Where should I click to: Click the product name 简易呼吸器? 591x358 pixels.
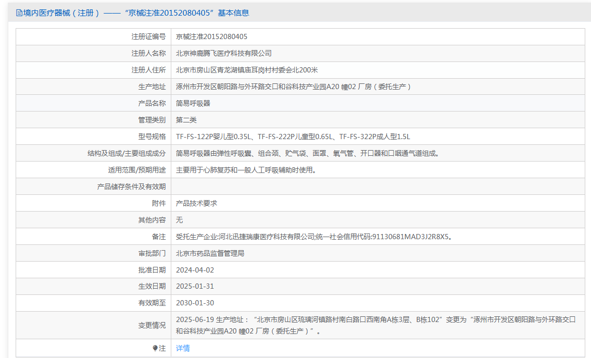[x=193, y=103]
